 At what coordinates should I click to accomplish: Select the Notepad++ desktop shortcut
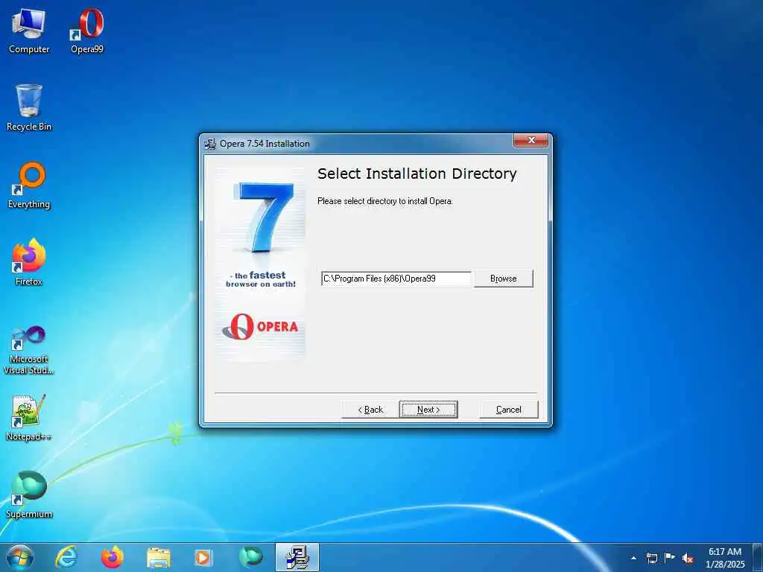point(29,419)
